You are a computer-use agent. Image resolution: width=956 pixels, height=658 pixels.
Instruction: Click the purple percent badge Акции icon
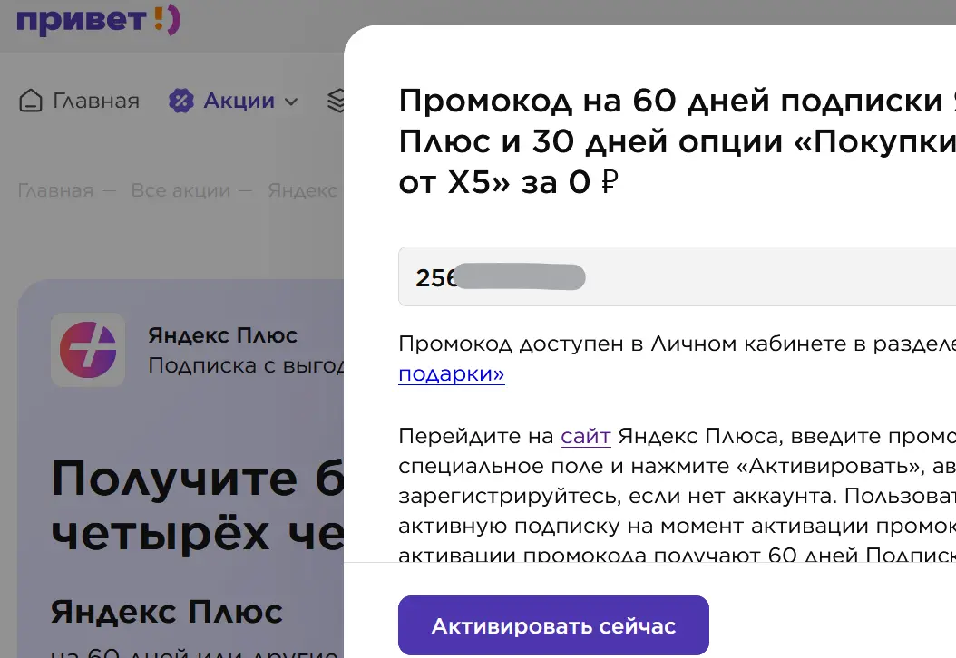point(181,101)
